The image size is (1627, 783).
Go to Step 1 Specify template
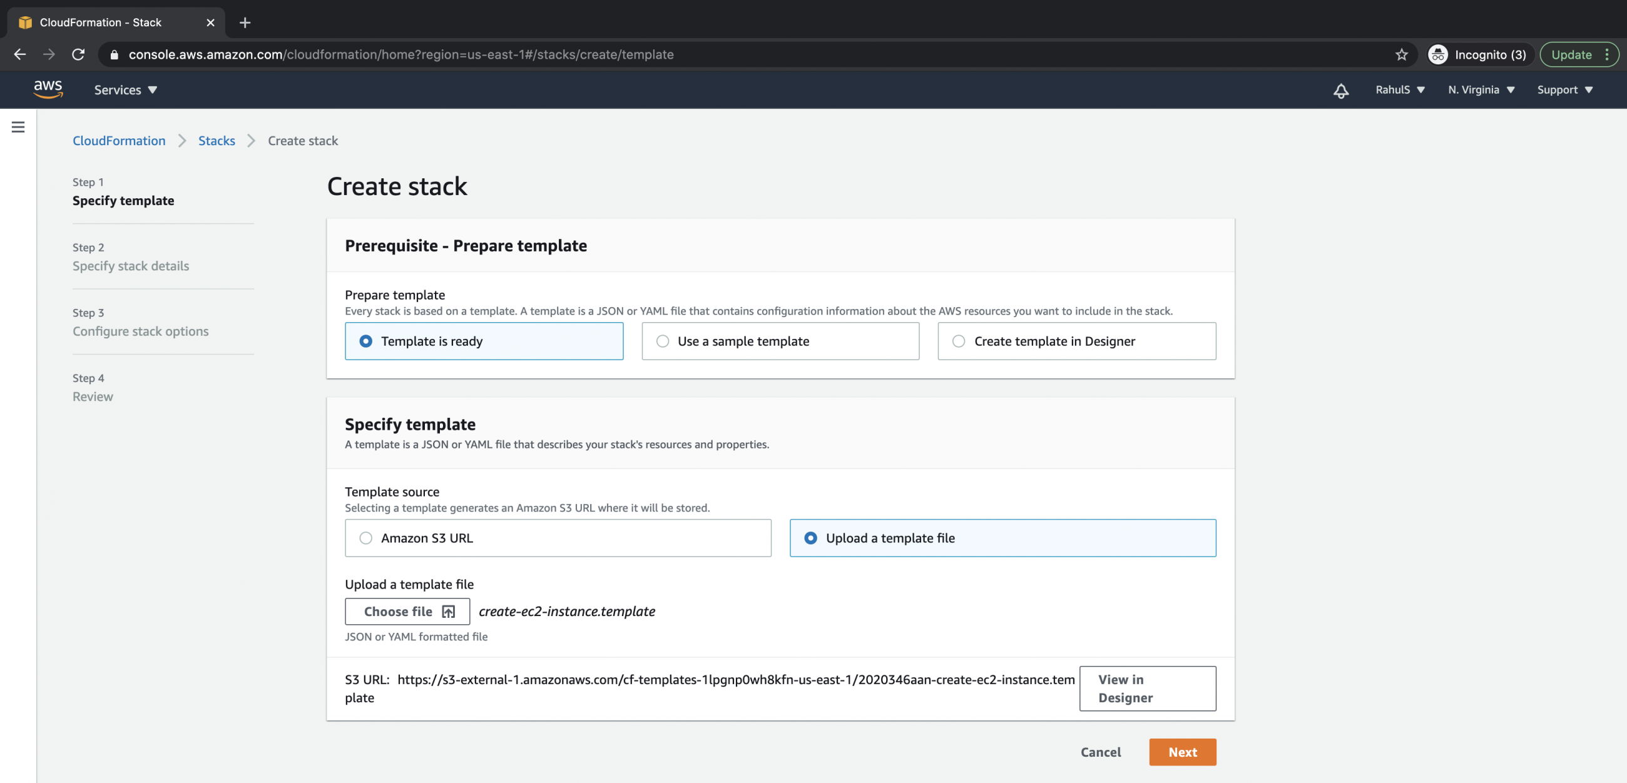[x=123, y=192]
